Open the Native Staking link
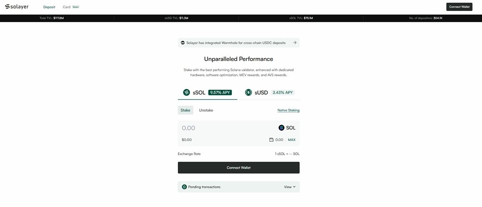 pyautogui.click(x=288, y=110)
